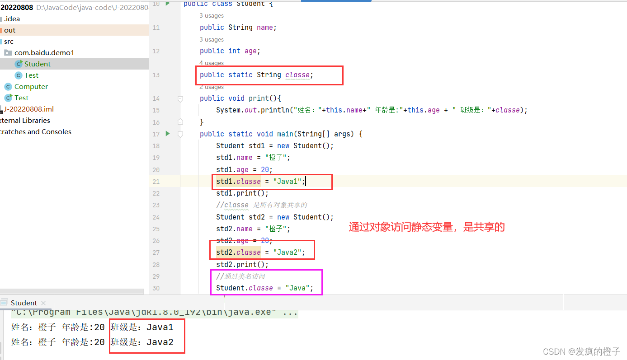Place cursor on "public int age;" line
This screenshot has height=360, width=627.
click(230, 51)
